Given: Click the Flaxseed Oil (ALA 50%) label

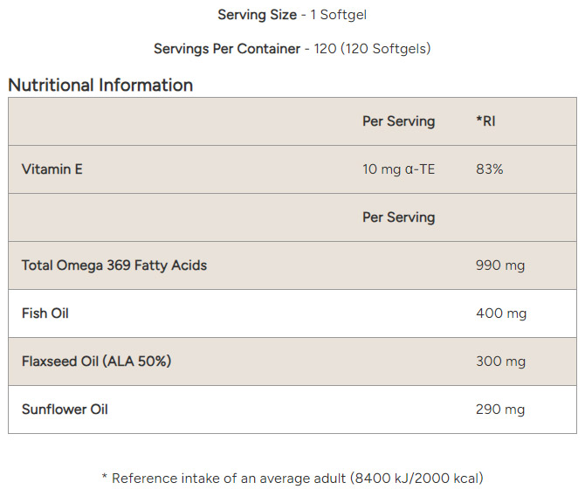Looking at the screenshot, I should click(x=96, y=362).
